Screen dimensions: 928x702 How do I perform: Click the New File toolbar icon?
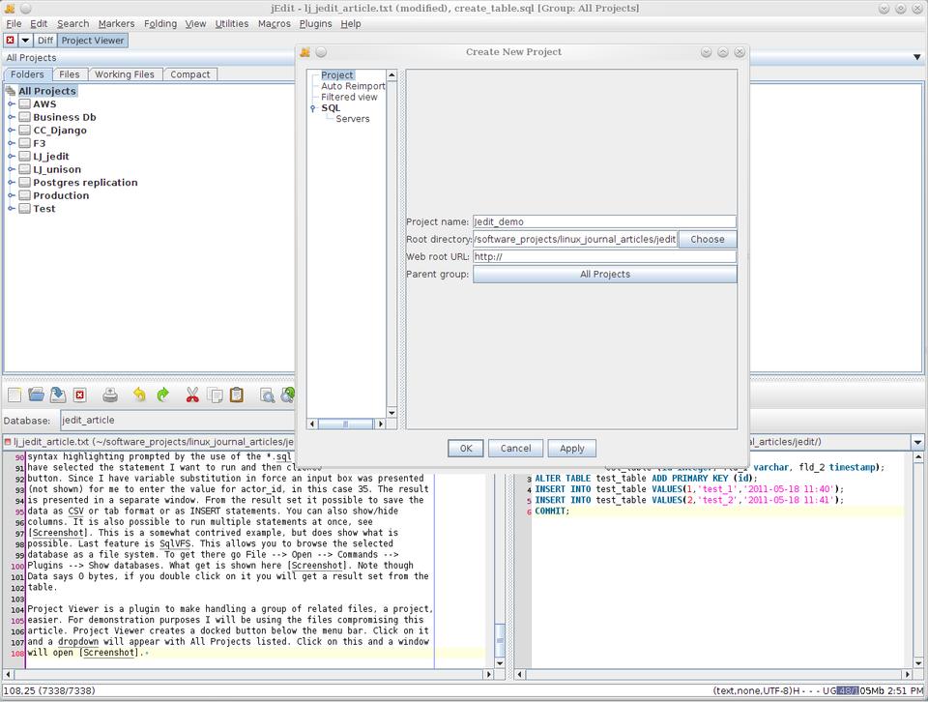pyautogui.click(x=14, y=395)
